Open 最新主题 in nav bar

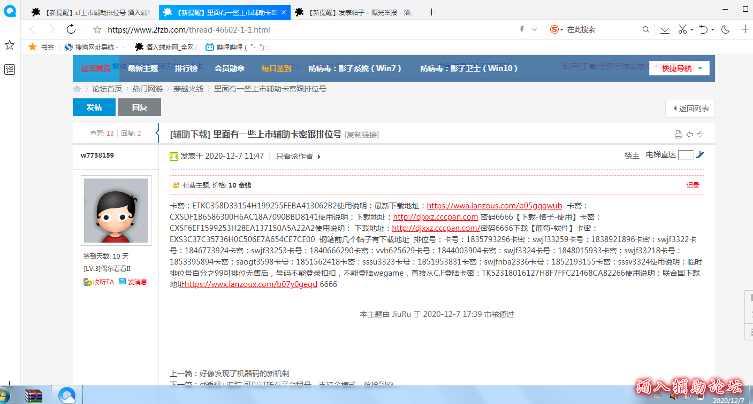(143, 68)
